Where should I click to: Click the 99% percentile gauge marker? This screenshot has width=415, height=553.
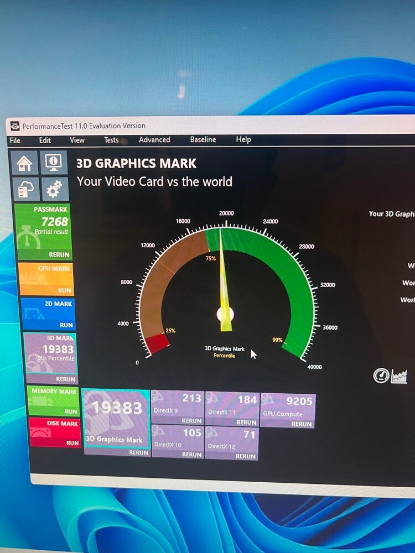point(277,340)
